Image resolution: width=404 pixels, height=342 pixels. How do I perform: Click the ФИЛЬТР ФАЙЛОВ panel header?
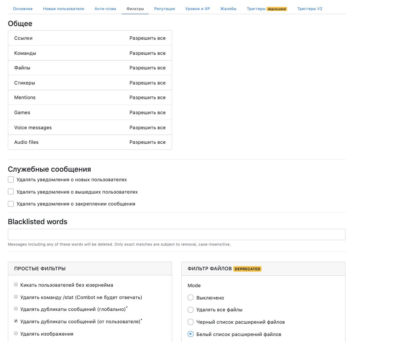[x=263, y=269]
